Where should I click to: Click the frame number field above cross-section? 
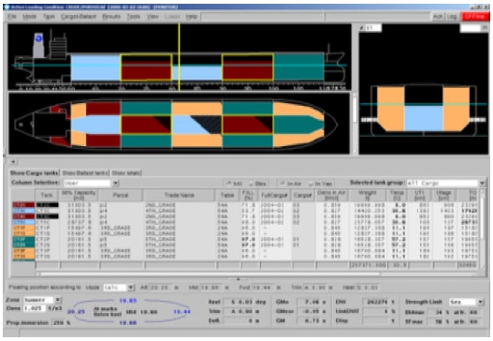point(373,28)
